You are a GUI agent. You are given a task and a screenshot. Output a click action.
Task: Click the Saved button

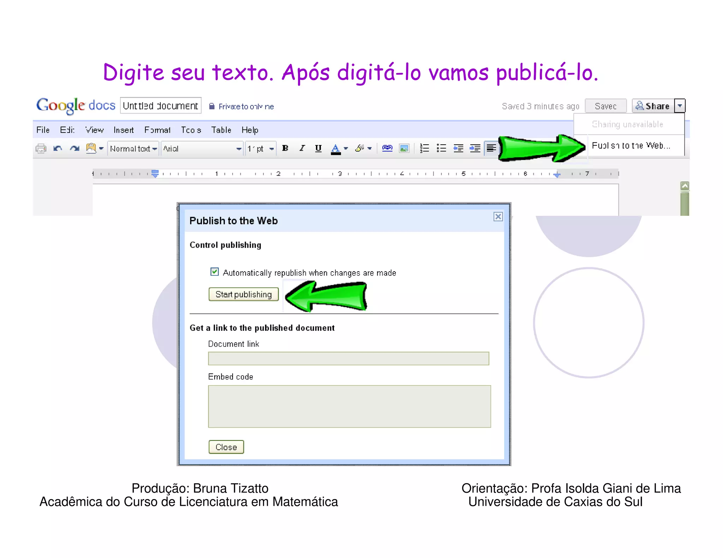(x=606, y=106)
